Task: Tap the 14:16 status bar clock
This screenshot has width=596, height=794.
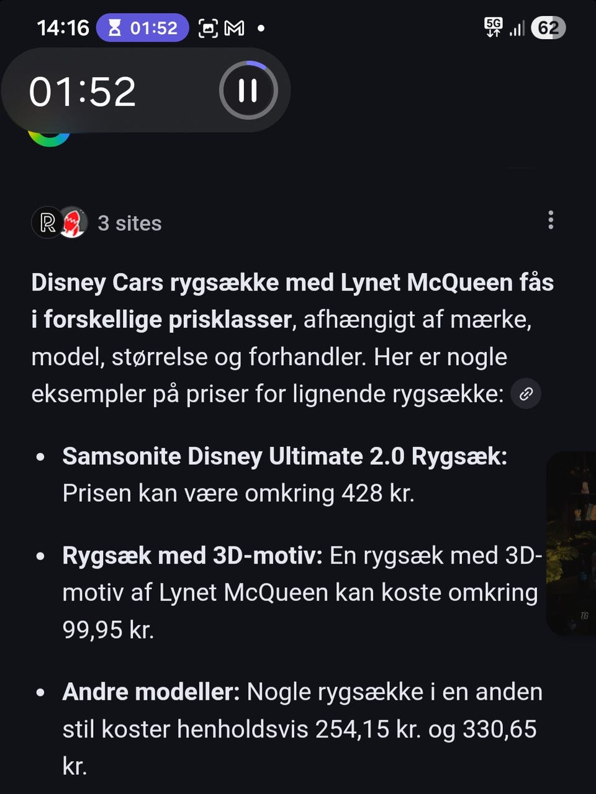Action: (x=63, y=28)
